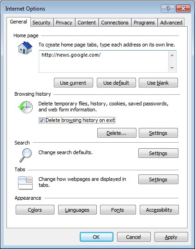Viewport: 195px width, 249px height.
Task: Open the Programs tab
Action: (144, 23)
